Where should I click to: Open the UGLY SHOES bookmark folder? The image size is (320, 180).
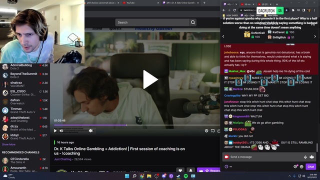click(x=230, y=15)
